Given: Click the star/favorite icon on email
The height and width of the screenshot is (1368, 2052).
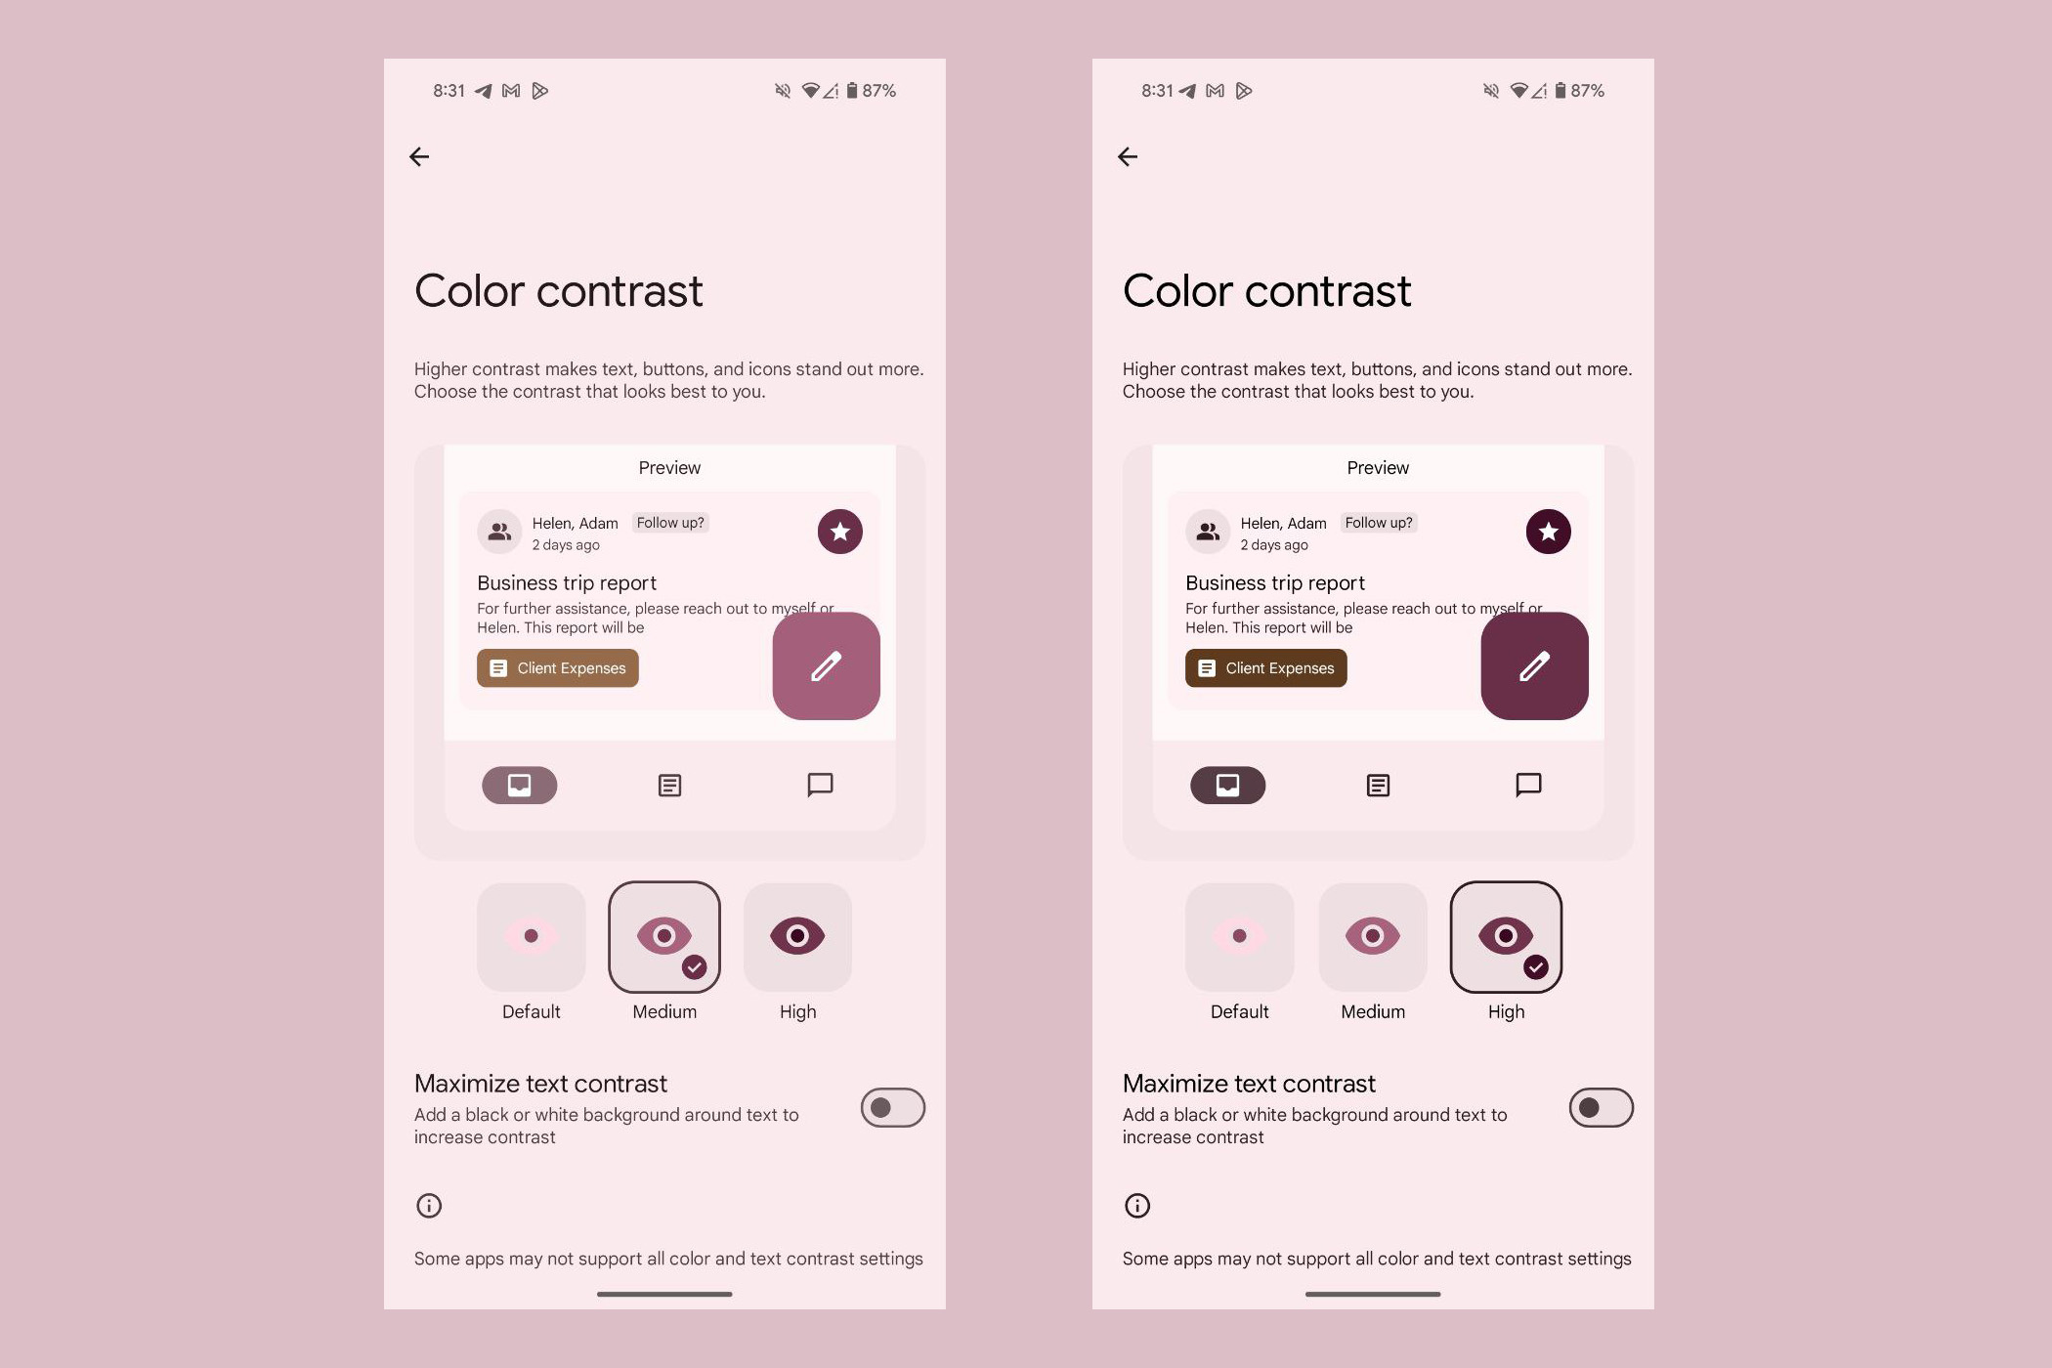Looking at the screenshot, I should [x=839, y=530].
